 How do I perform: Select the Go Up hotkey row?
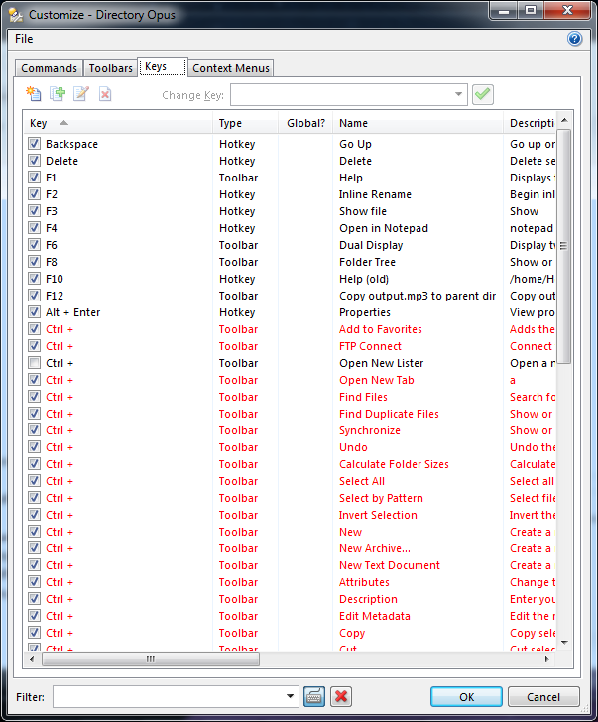[x=290, y=144]
